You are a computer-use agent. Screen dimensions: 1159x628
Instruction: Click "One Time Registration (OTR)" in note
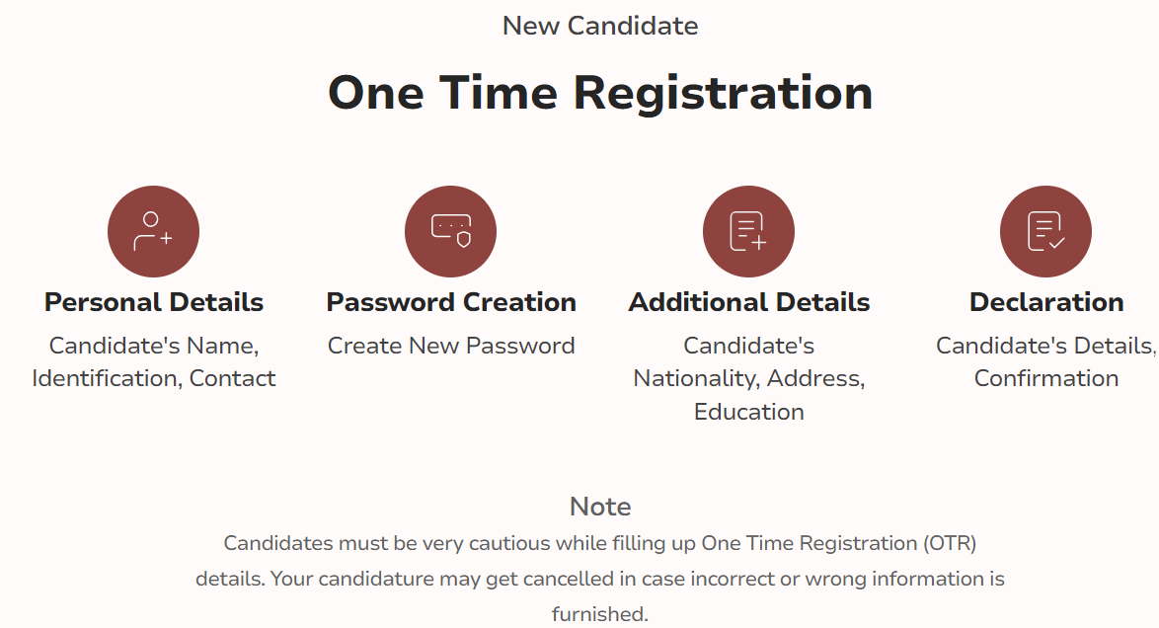tap(839, 543)
